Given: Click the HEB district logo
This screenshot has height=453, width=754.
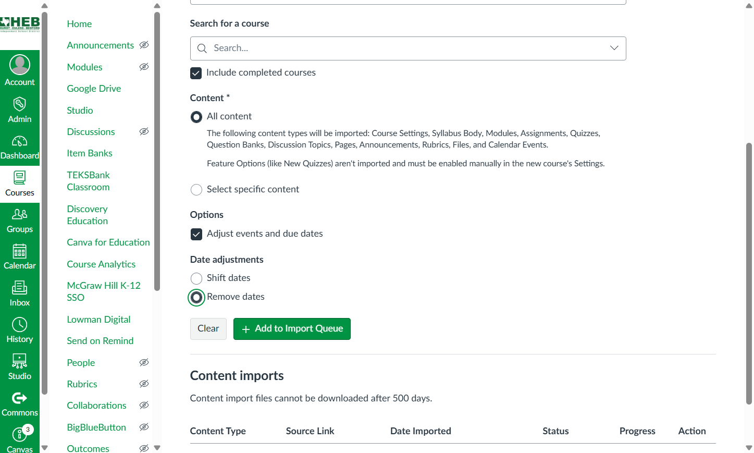Looking at the screenshot, I should click(x=20, y=24).
